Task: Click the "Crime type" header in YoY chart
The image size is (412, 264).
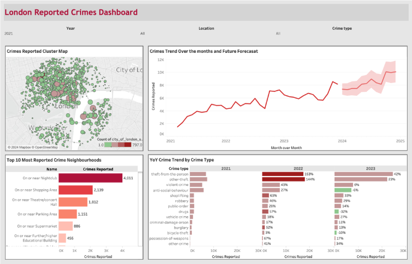Action: click(178, 168)
